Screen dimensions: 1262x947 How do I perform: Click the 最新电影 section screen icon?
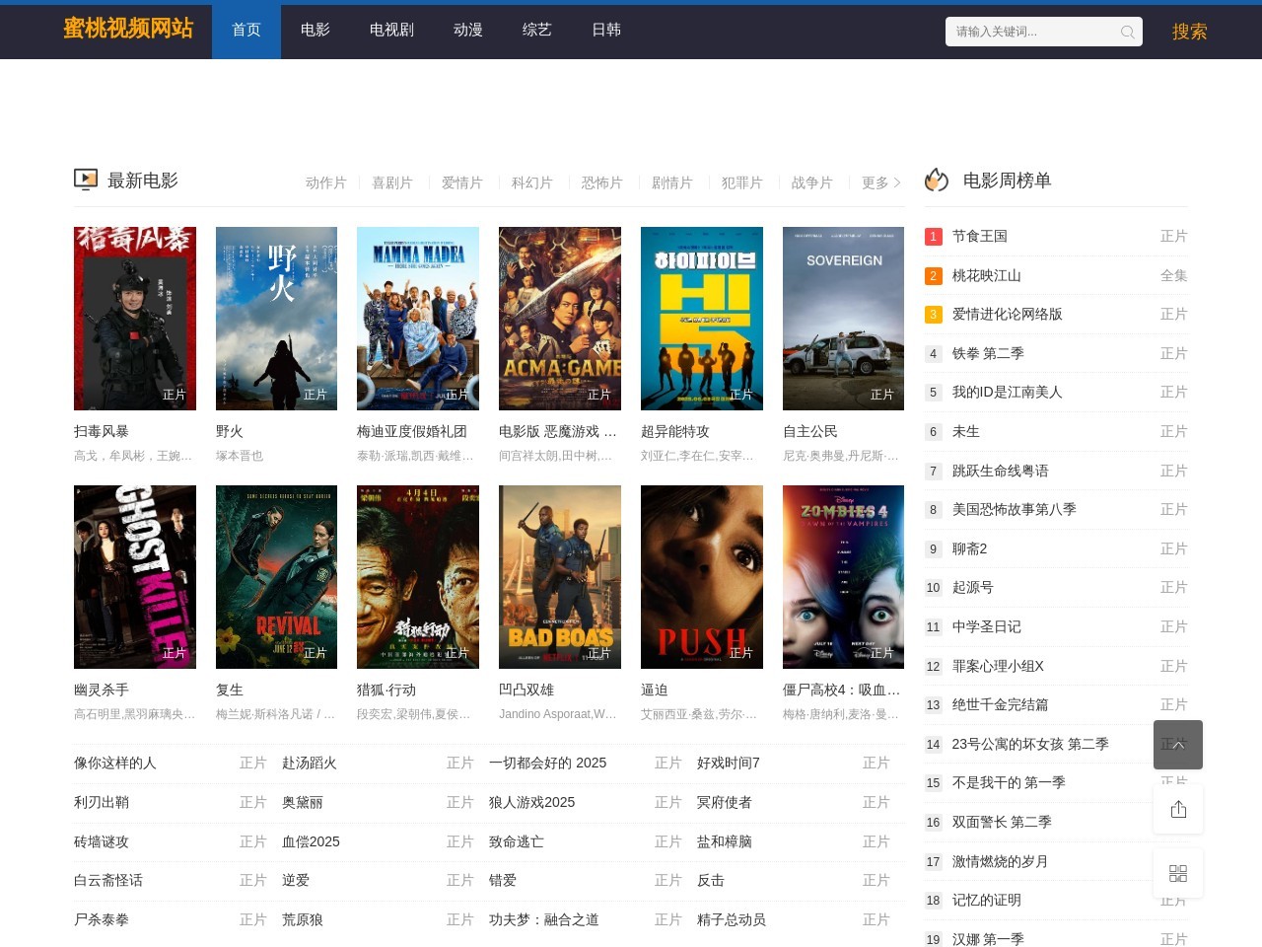86,180
